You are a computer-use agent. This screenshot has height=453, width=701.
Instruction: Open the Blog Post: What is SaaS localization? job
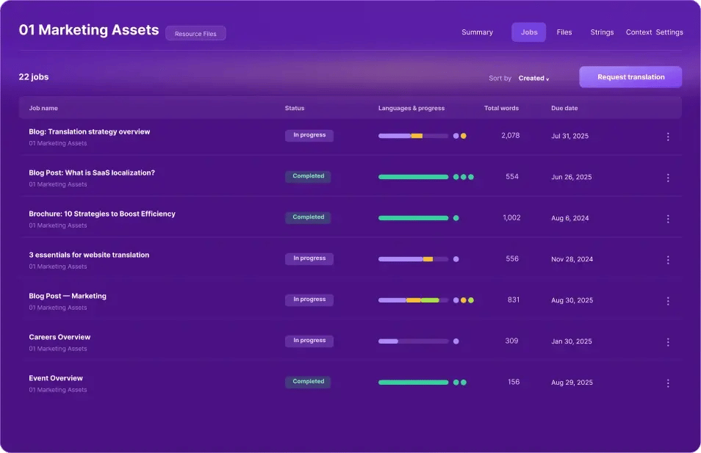pos(92,173)
